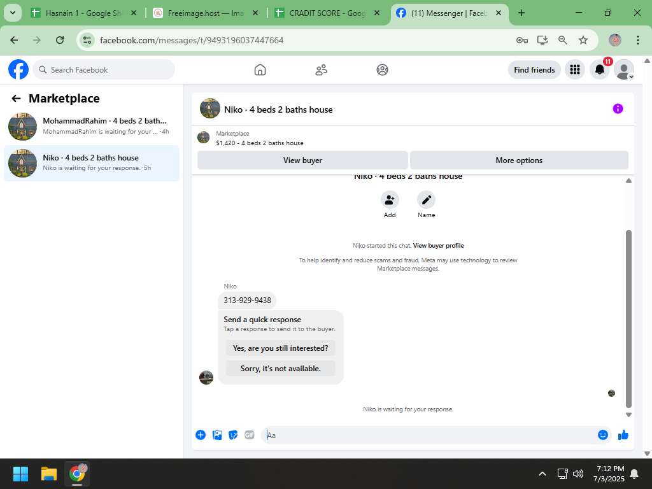Viewport: 652px width, 489px height.
Task: Open the Facebook menu grid icon
Action: (575, 69)
